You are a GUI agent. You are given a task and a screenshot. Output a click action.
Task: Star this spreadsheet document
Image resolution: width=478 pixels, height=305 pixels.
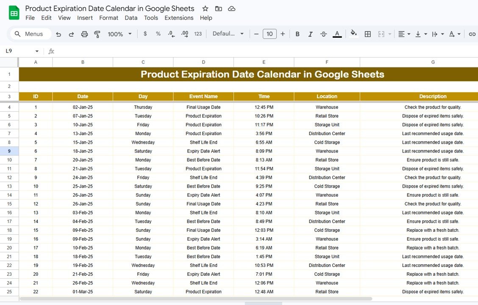pos(206,8)
